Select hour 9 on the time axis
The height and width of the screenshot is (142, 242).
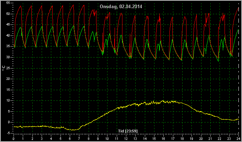pyautogui.click(x=98, y=138)
